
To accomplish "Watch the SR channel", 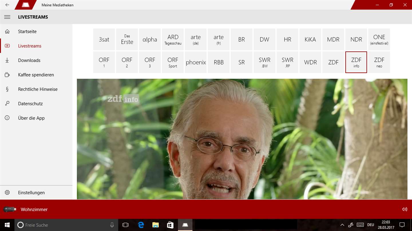I will 241,62.
